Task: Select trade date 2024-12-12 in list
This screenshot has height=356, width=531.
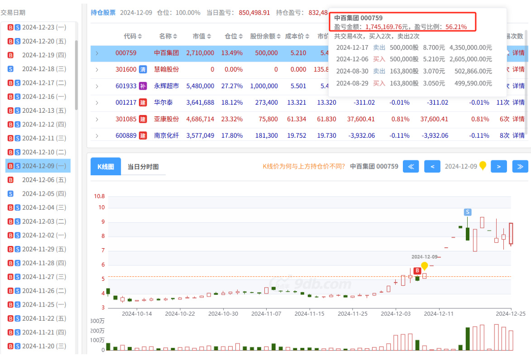Action: coord(38,125)
